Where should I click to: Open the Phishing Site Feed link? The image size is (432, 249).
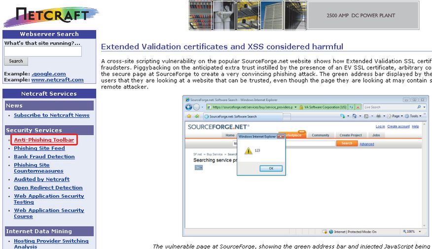pos(39,148)
